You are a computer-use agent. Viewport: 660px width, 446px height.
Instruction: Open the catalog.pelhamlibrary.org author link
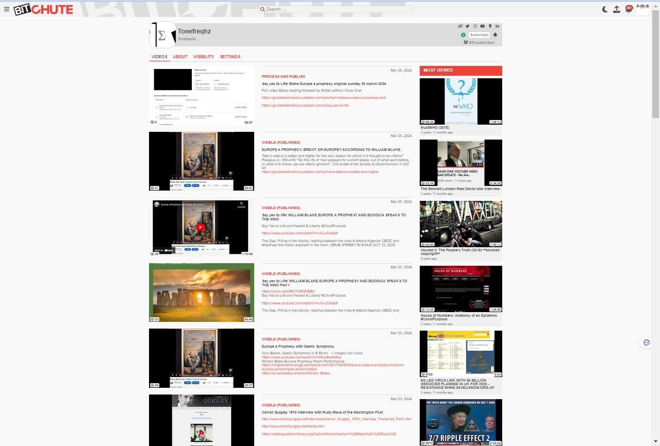click(328, 434)
